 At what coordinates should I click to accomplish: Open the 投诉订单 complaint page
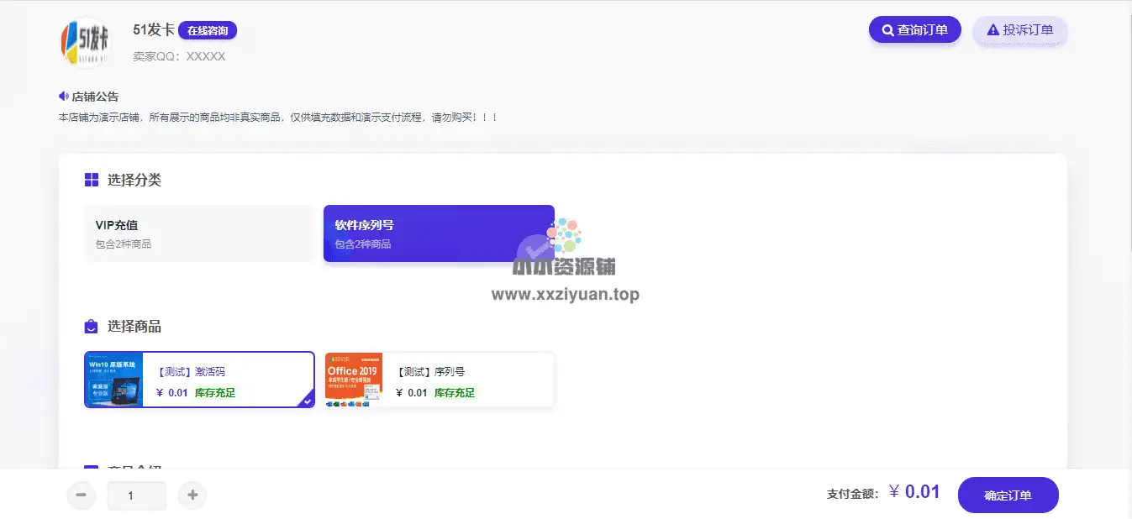1019,30
